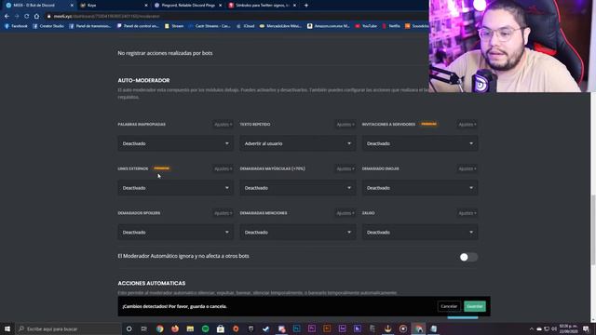The height and width of the screenshot is (335, 596).
Task: Focus the Windows taskbar search box
Action: pyautogui.click(x=68, y=328)
